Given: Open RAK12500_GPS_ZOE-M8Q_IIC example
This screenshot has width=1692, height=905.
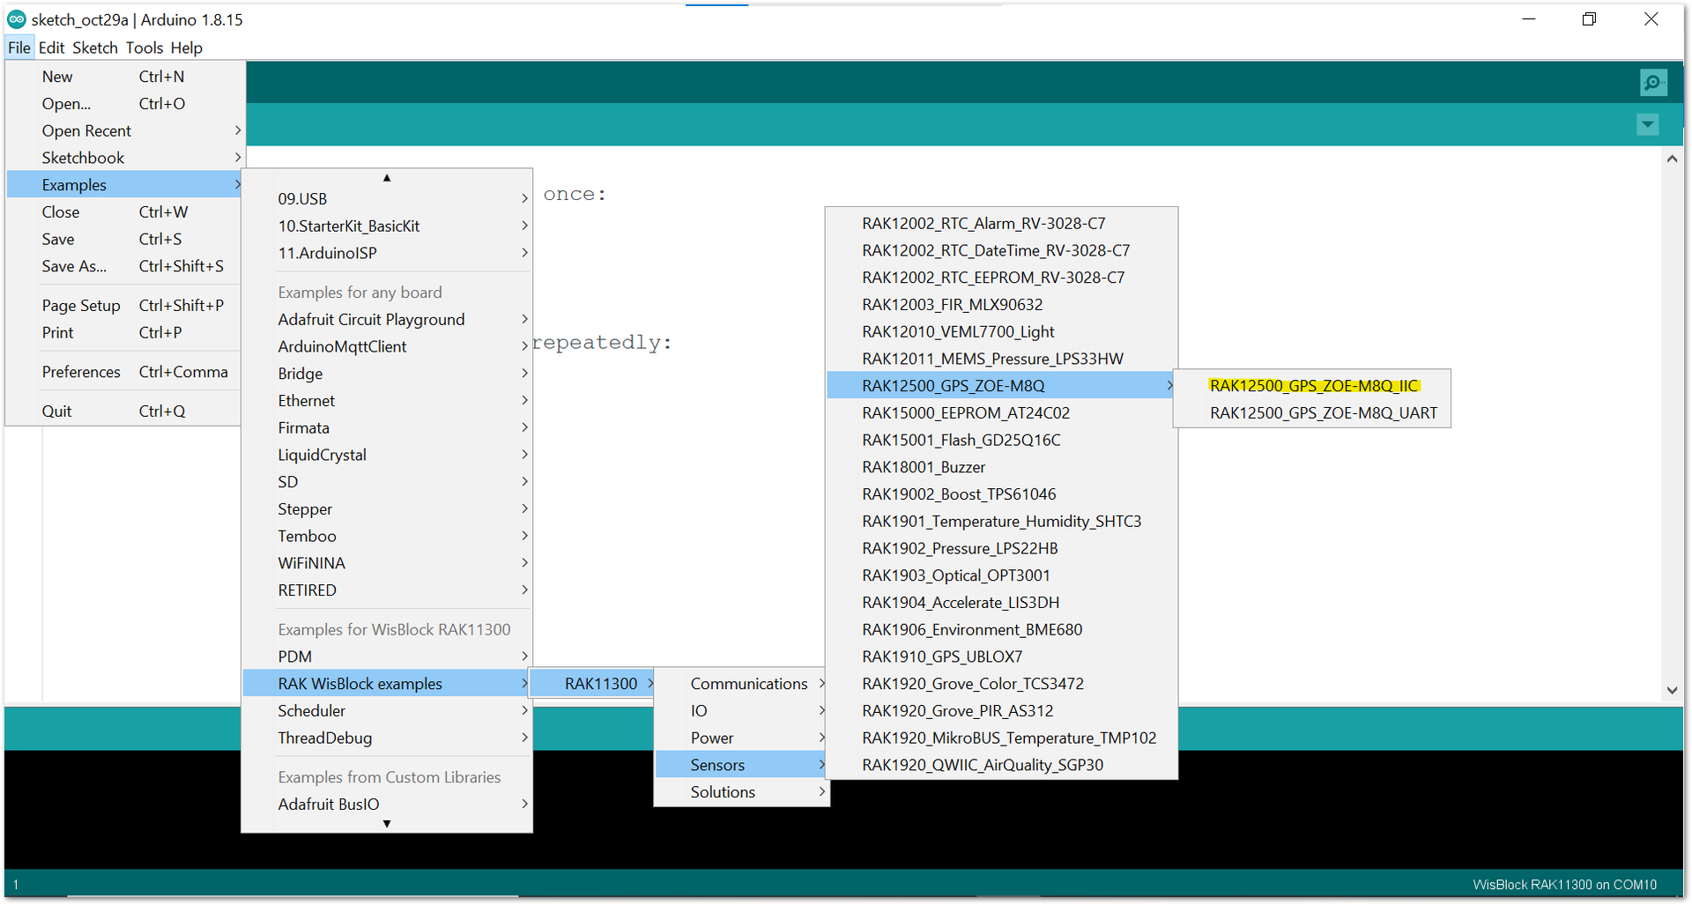Looking at the screenshot, I should point(1312,386).
